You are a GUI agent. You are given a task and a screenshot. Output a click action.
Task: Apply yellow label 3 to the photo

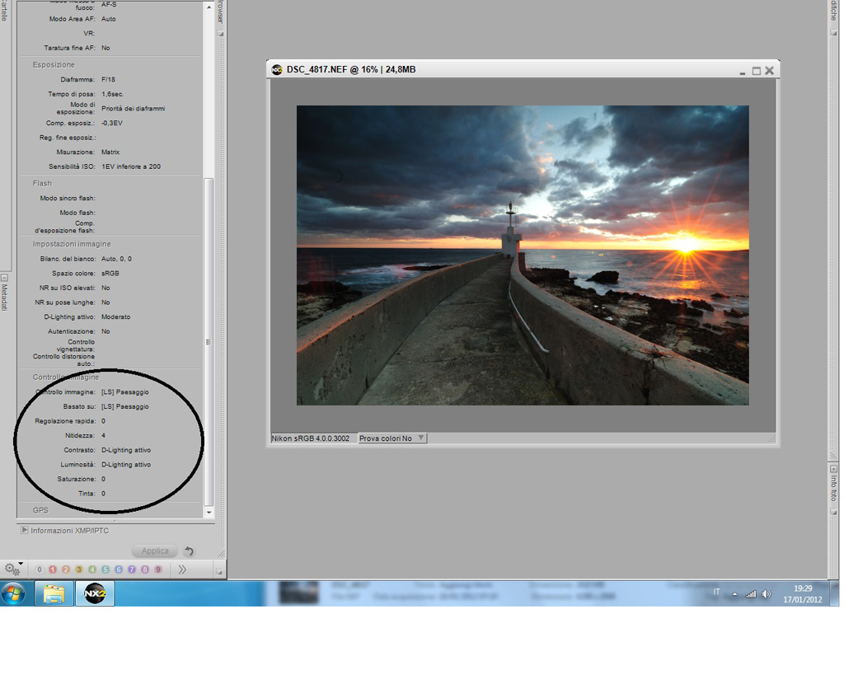79,570
